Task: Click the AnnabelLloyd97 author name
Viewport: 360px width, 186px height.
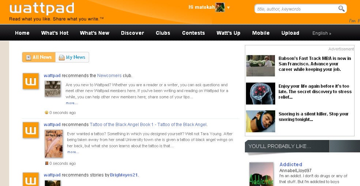Action: tap(295, 170)
